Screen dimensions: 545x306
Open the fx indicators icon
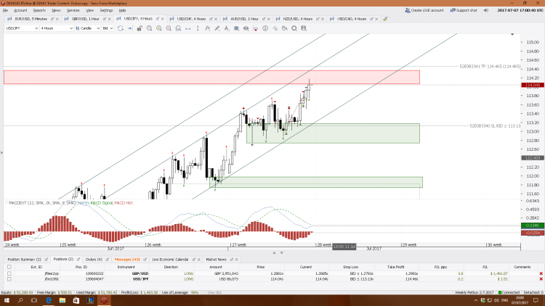click(208, 28)
